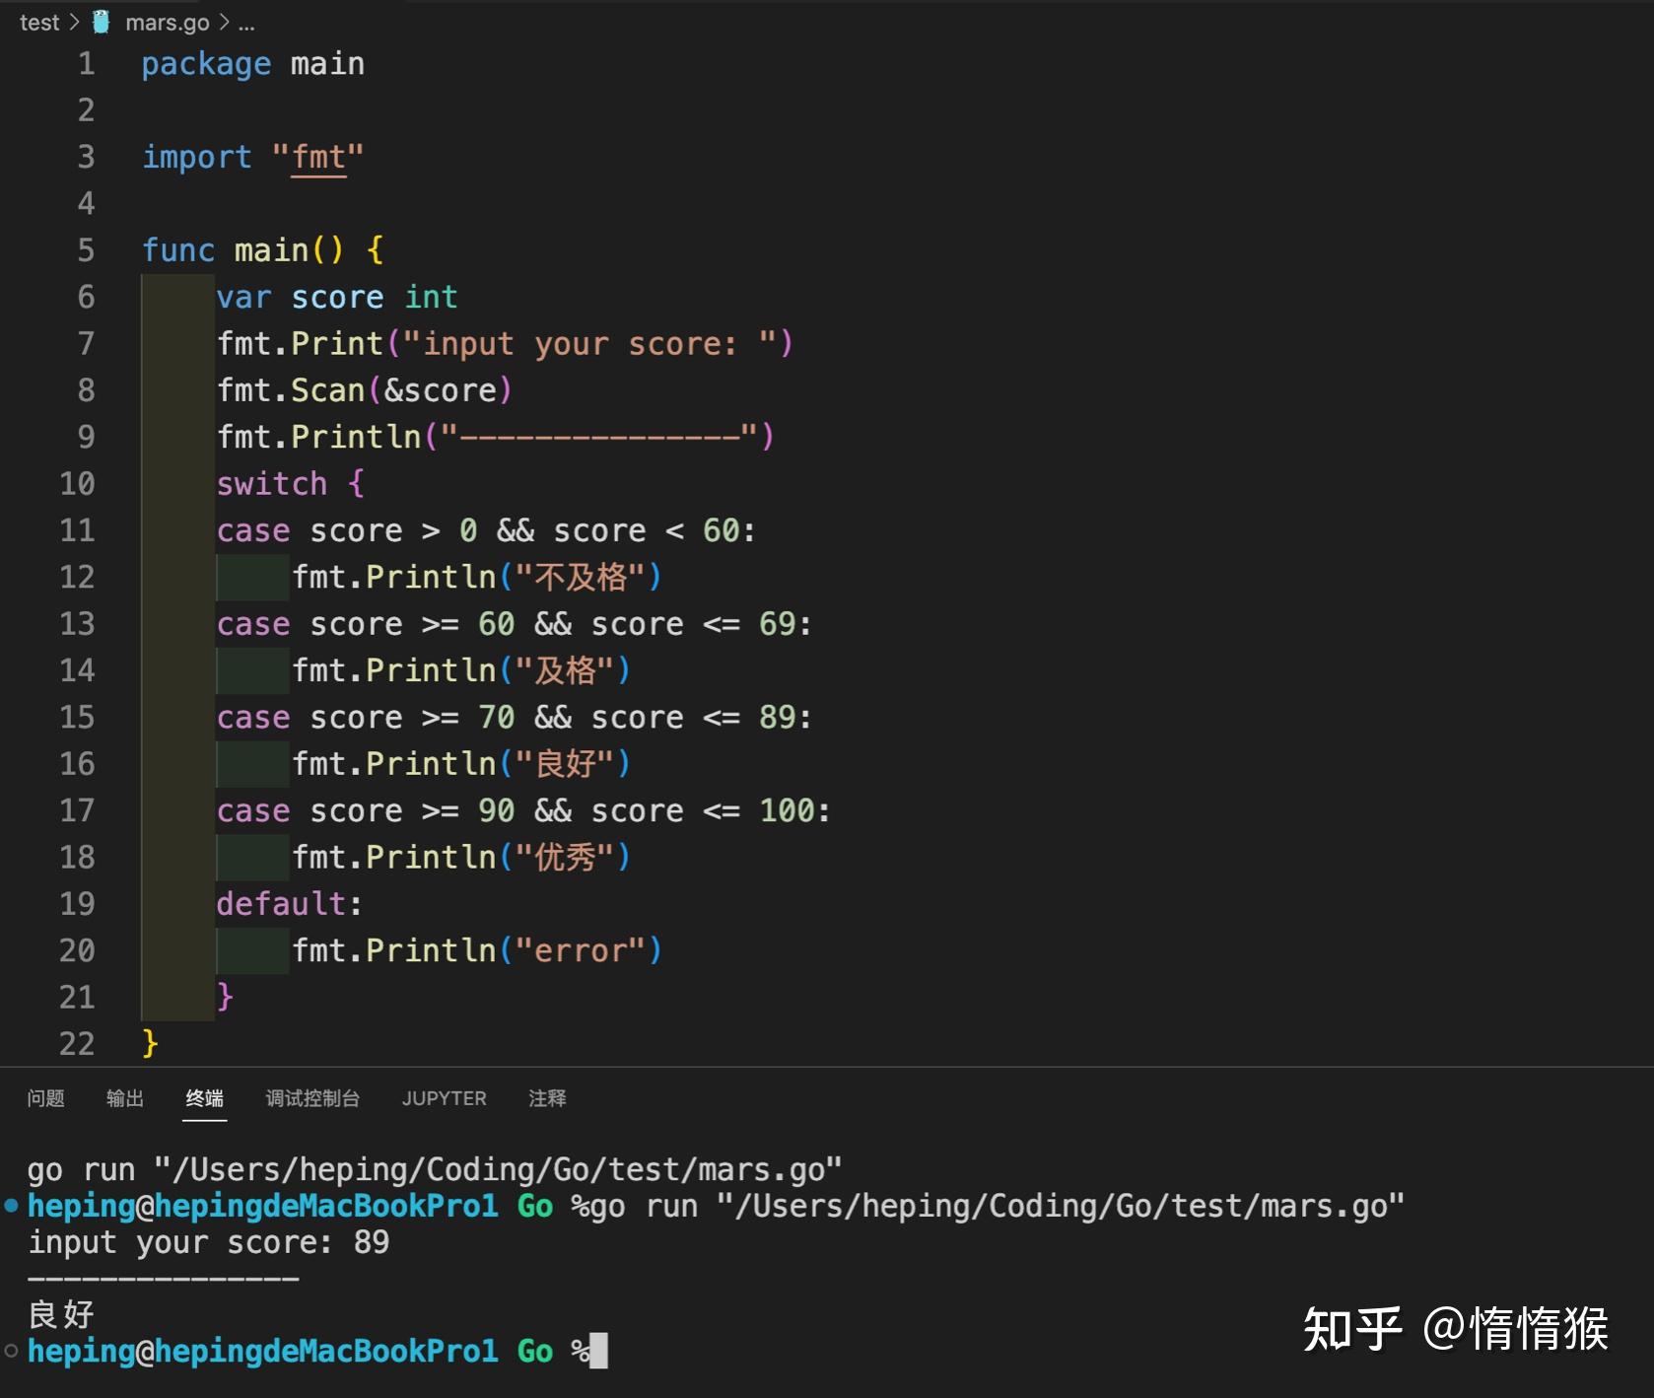Click 'input your score: 89' terminal output
The width and height of the screenshot is (1654, 1398).
(209, 1243)
